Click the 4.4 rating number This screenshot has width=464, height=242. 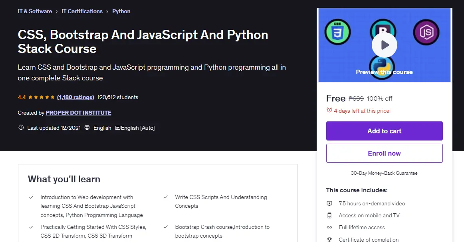point(22,97)
